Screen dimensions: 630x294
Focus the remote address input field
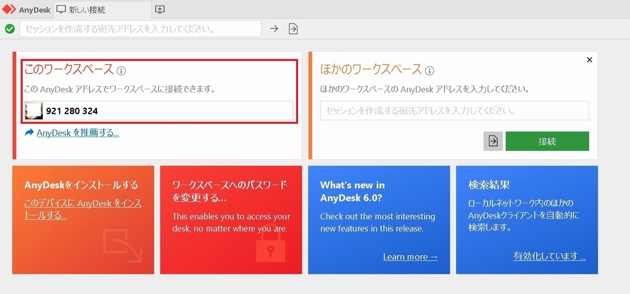[x=454, y=110]
